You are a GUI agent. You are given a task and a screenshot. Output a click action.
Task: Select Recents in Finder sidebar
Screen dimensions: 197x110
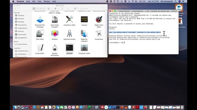pyautogui.click(x=20, y=19)
